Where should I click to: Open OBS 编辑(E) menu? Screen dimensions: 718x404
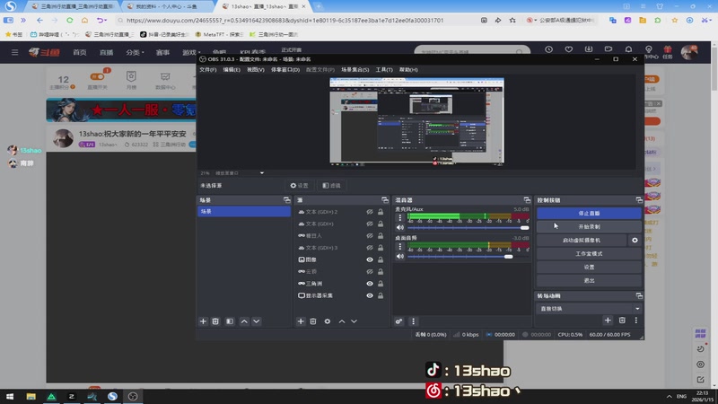point(232,70)
